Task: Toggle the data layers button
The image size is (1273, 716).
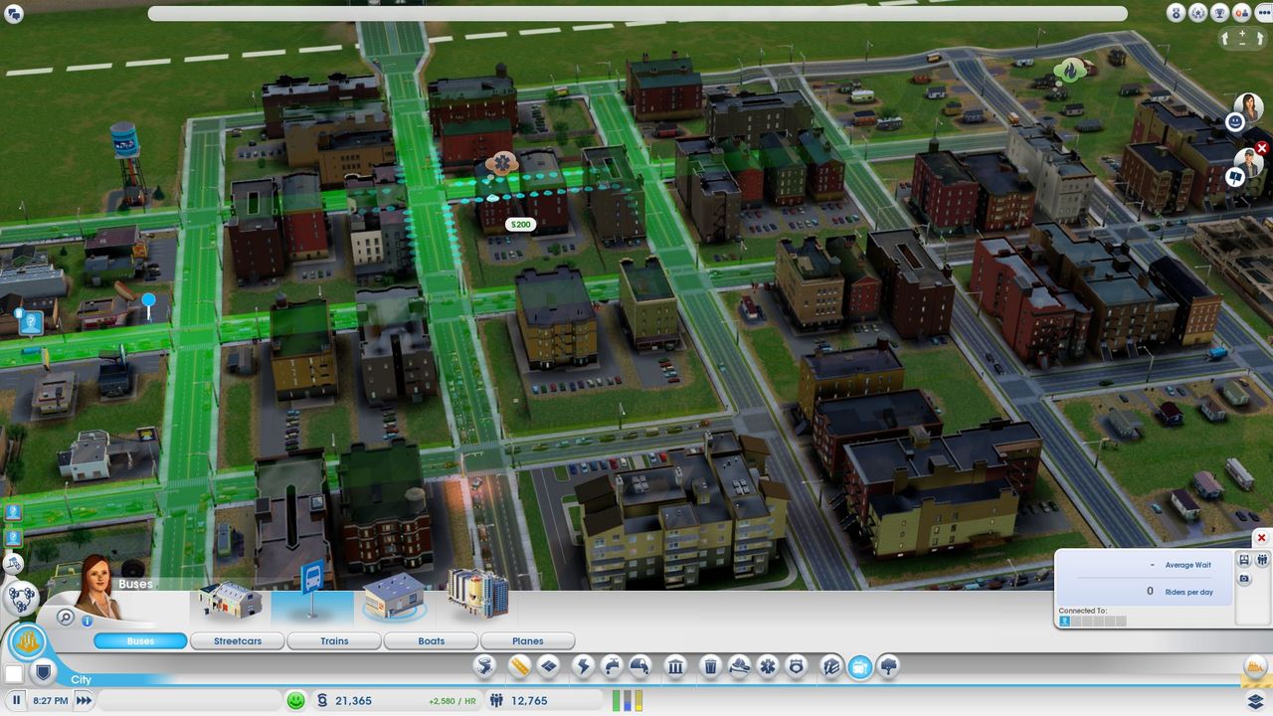Action: pyautogui.click(x=1255, y=701)
